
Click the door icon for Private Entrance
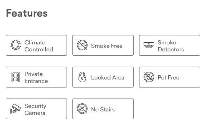tap(15, 77)
